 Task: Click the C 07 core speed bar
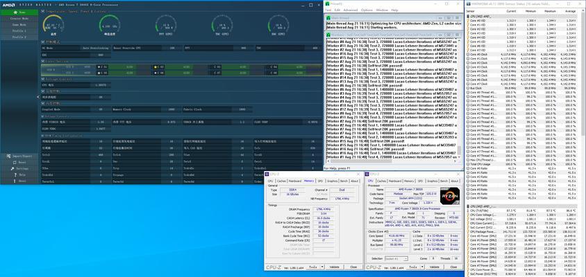point(236,73)
